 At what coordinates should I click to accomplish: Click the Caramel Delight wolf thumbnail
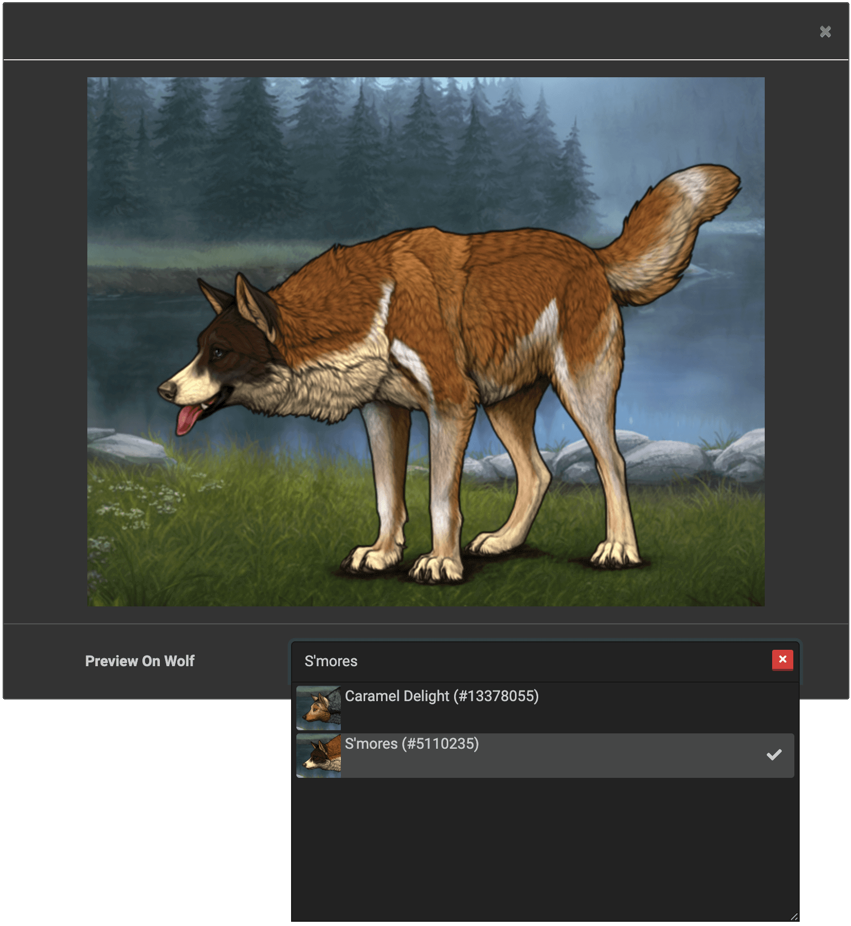coord(319,708)
